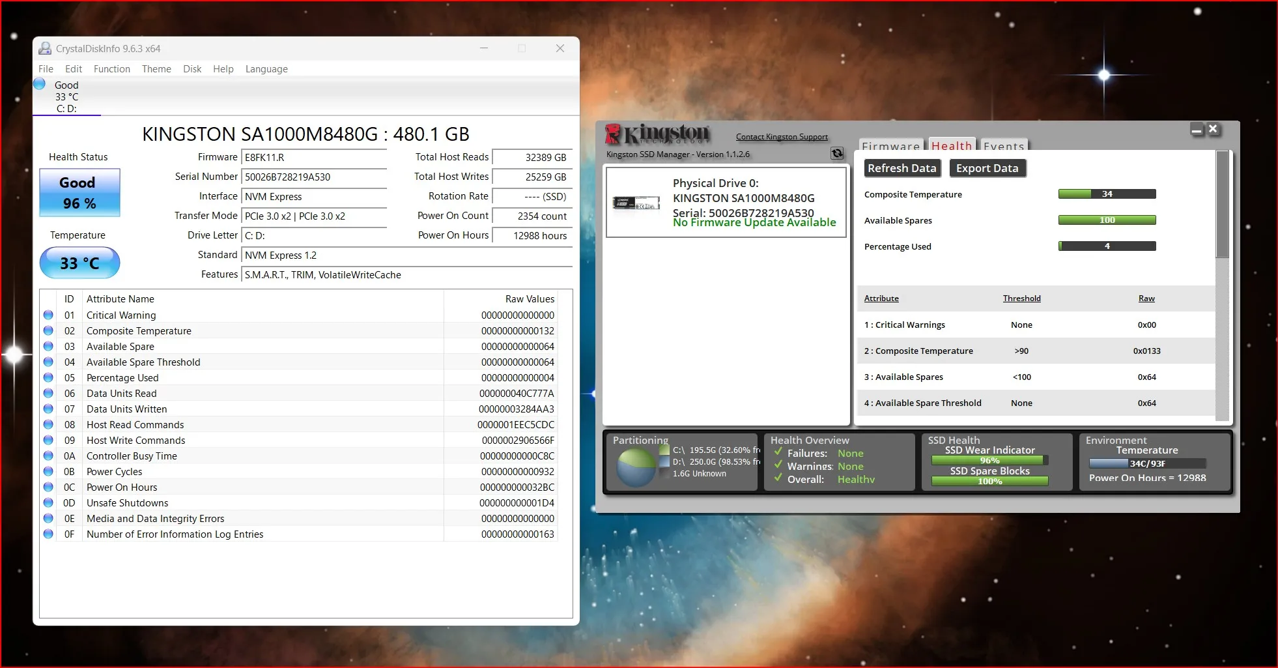Viewport: 1278px width, 668px height.
Task: Click the refresh icon in Kingston SSD Manager
Action: [837, 154]
